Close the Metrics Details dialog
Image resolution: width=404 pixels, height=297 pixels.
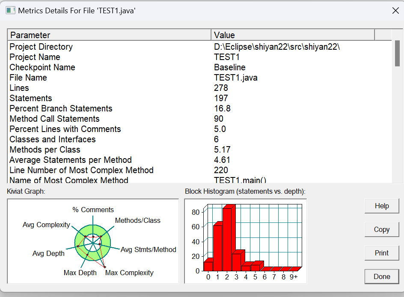pyautogui.click(x=395, y=11)
